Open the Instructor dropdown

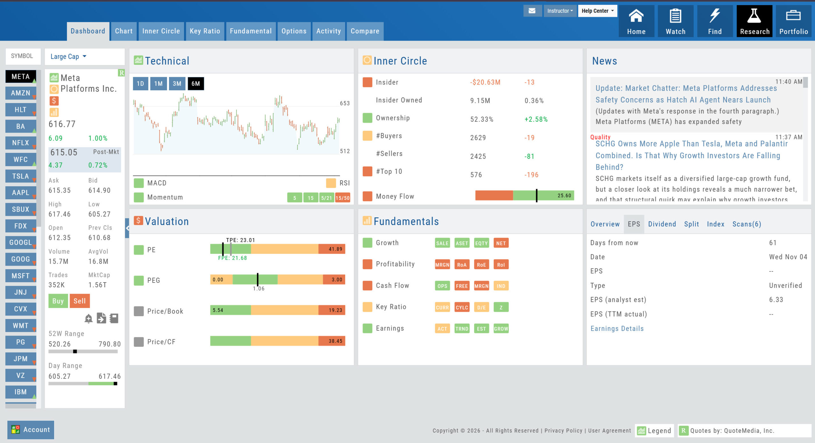560,11
